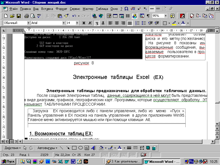This screenshot has height=165, width=220.
Task: Save the document with the floppy disk icon
Action: tap(18, 16)
